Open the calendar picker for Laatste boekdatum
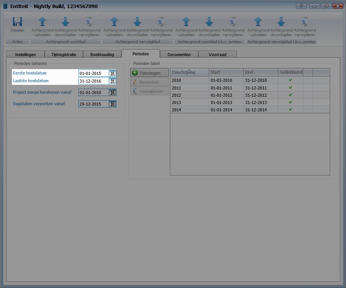 click(x=112, y=81)
